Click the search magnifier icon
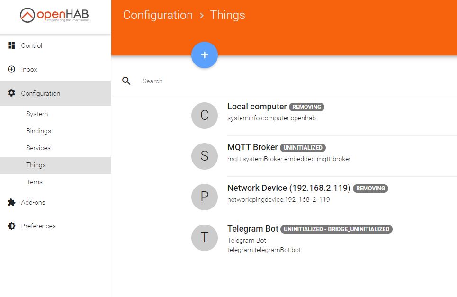 tap(126, 81)
